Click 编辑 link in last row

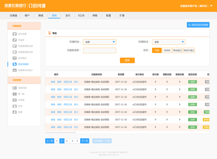click(53, 127)
